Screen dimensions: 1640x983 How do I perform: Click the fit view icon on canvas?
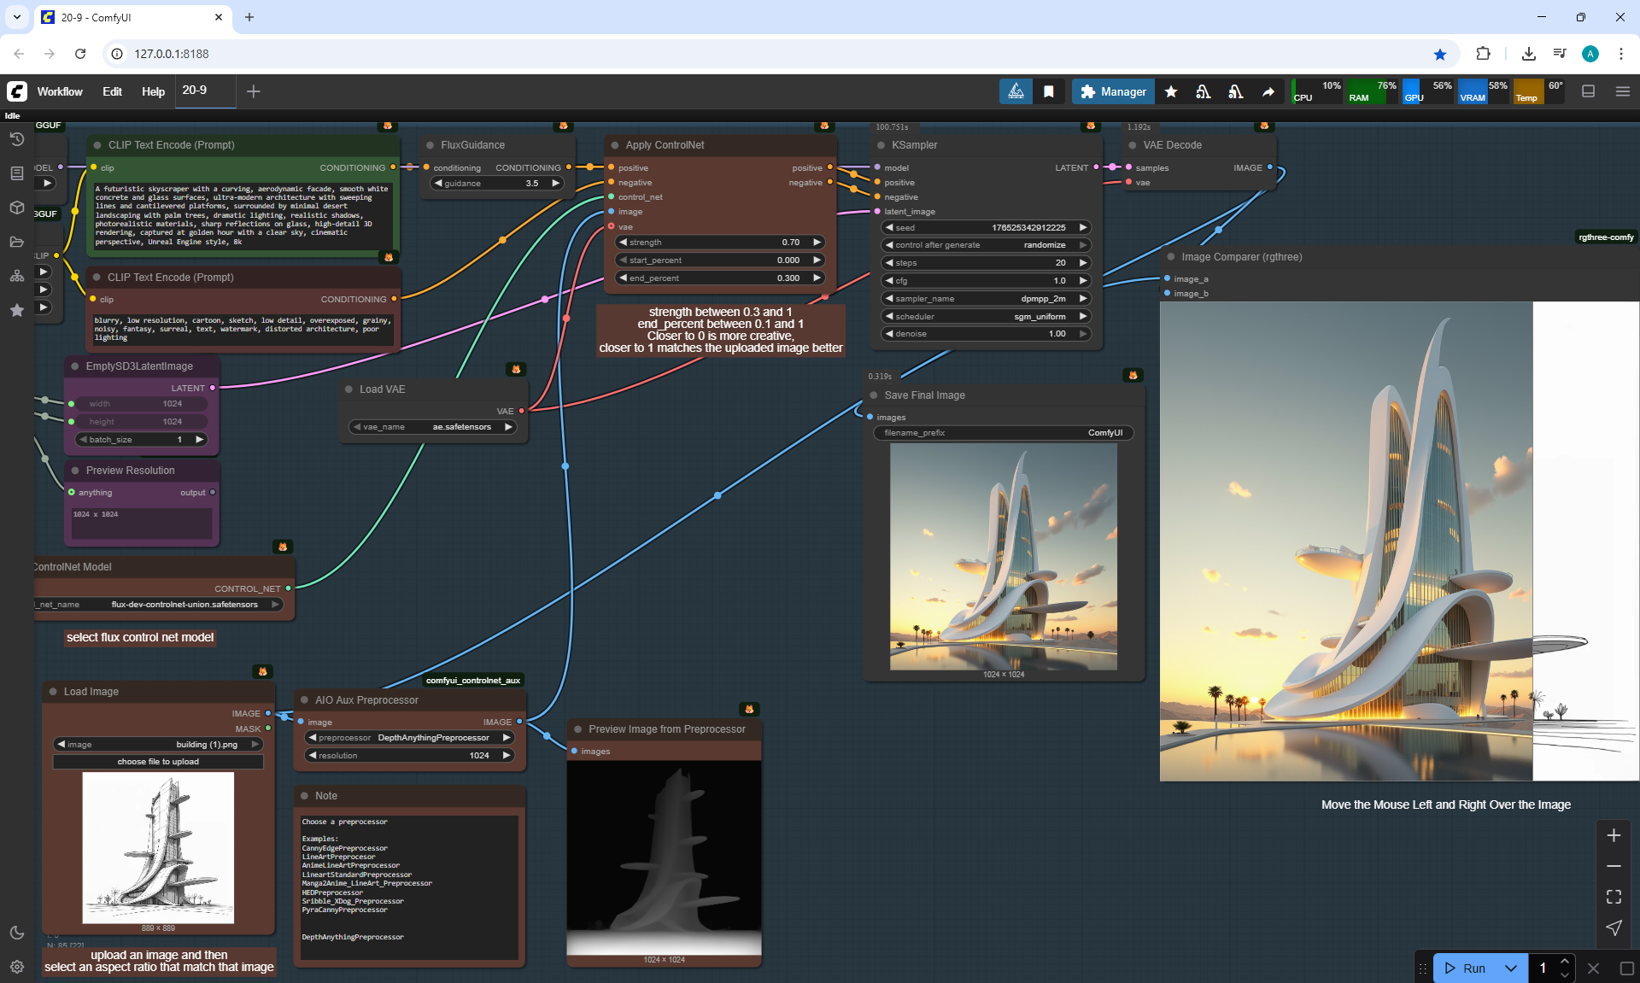coord(1614,897)
